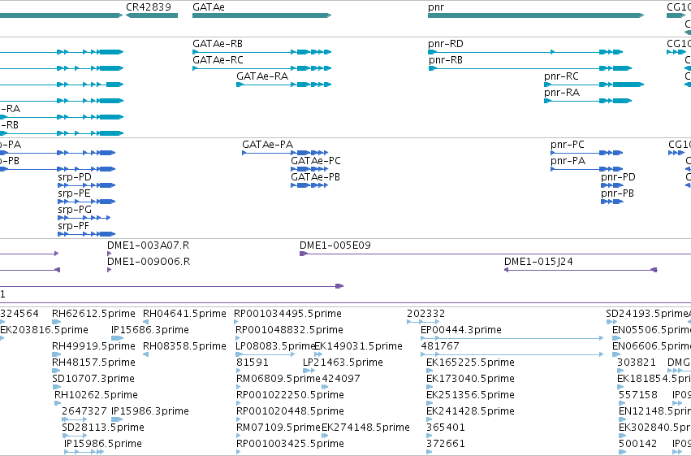Click the DME1-005E09 clone label

tap(335, 245)
